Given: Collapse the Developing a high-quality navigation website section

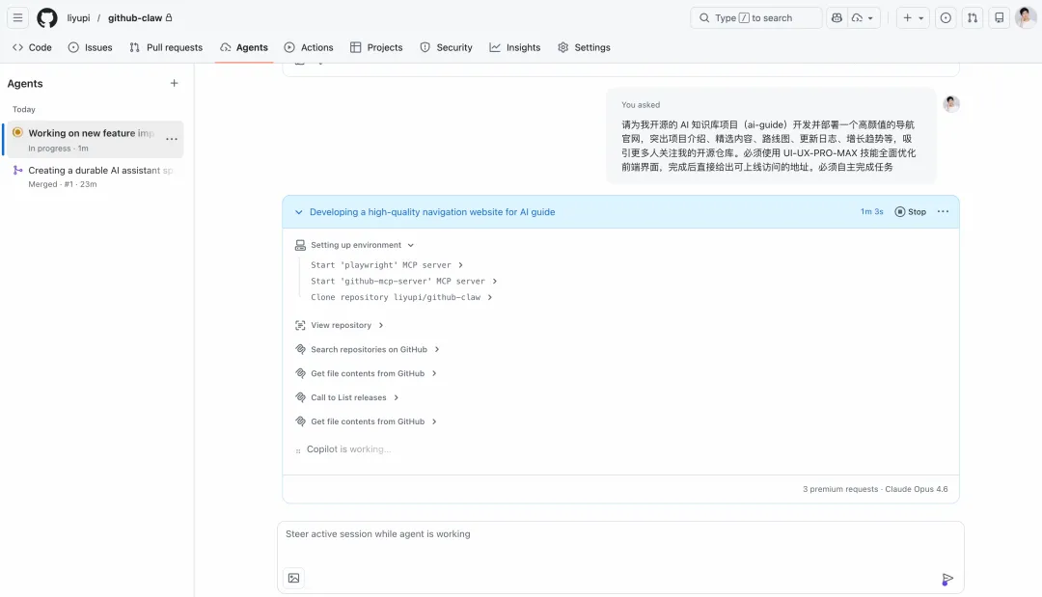Looking at the screenshot, I should tap(298, 212).
